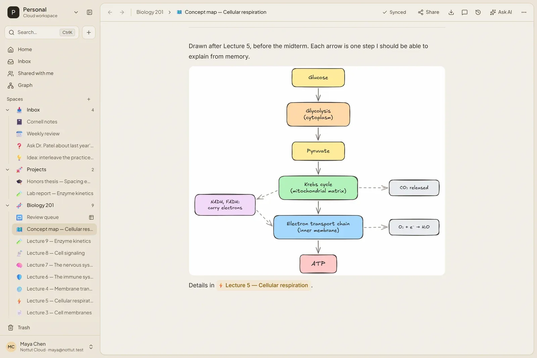Open Ask Dr. Patel note
The image size is (537, 358).
pyautogui.click(x=54, y=146)
